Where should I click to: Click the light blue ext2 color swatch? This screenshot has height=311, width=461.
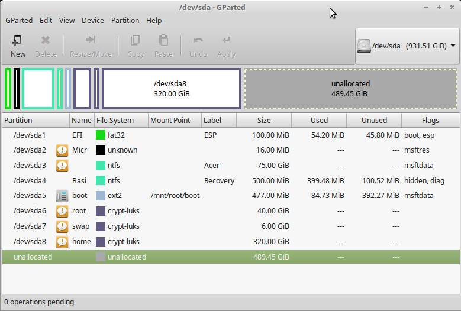[101, 196]
